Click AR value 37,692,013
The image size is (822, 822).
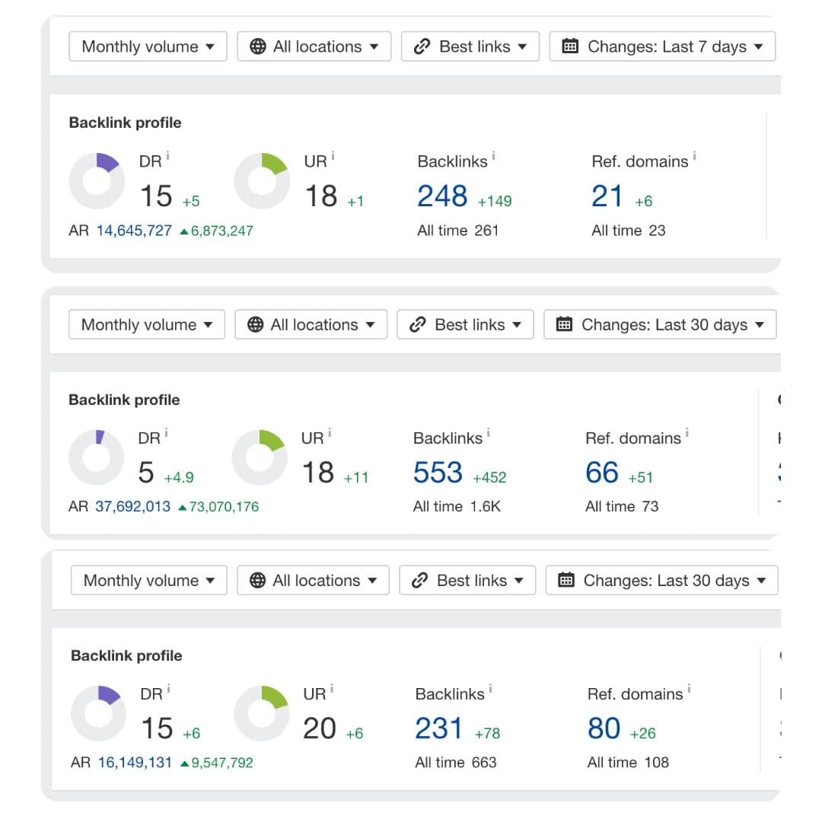[132, 506]
